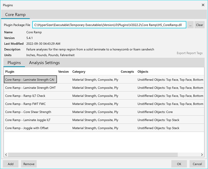Screen dimensions: 208x169
Task: Click the Description text about ramp region
Action: [x=90, y=49]
